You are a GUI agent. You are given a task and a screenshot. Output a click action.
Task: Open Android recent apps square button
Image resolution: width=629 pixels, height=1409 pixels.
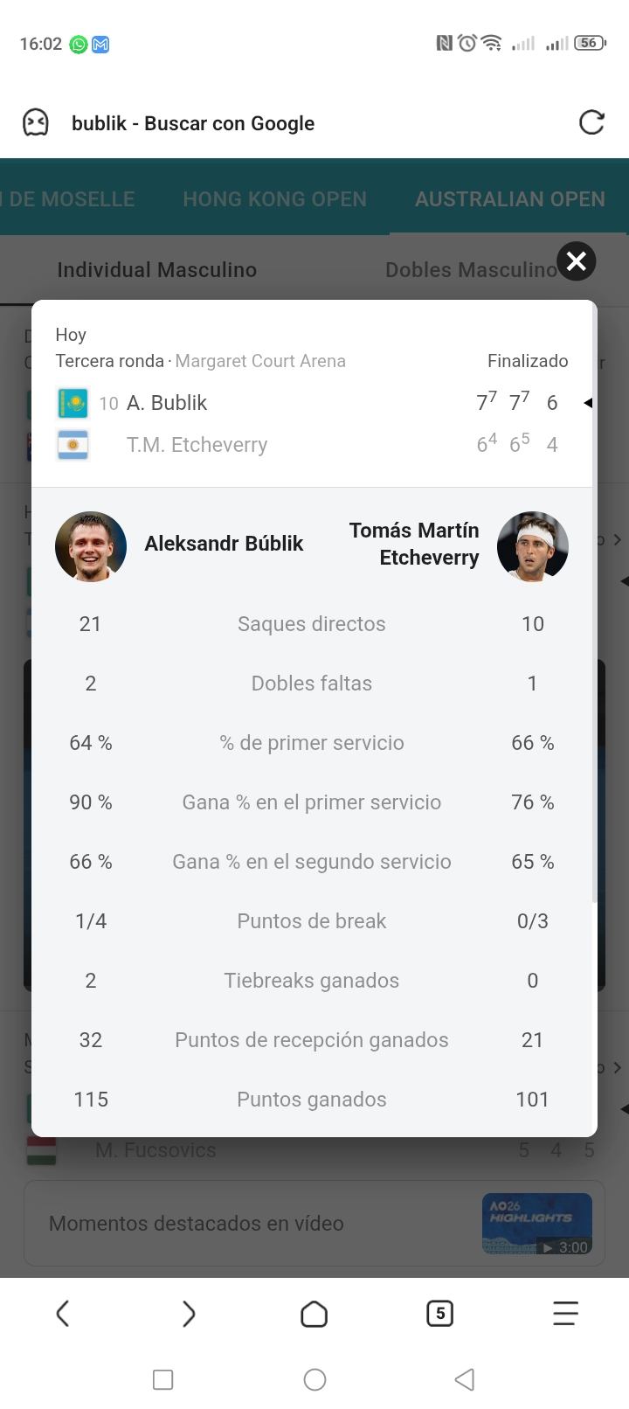(x=162, y=1379)
